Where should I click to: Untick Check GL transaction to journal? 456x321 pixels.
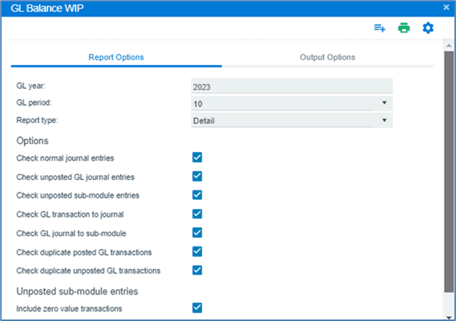pyautogui.click(x=197, y=214)
